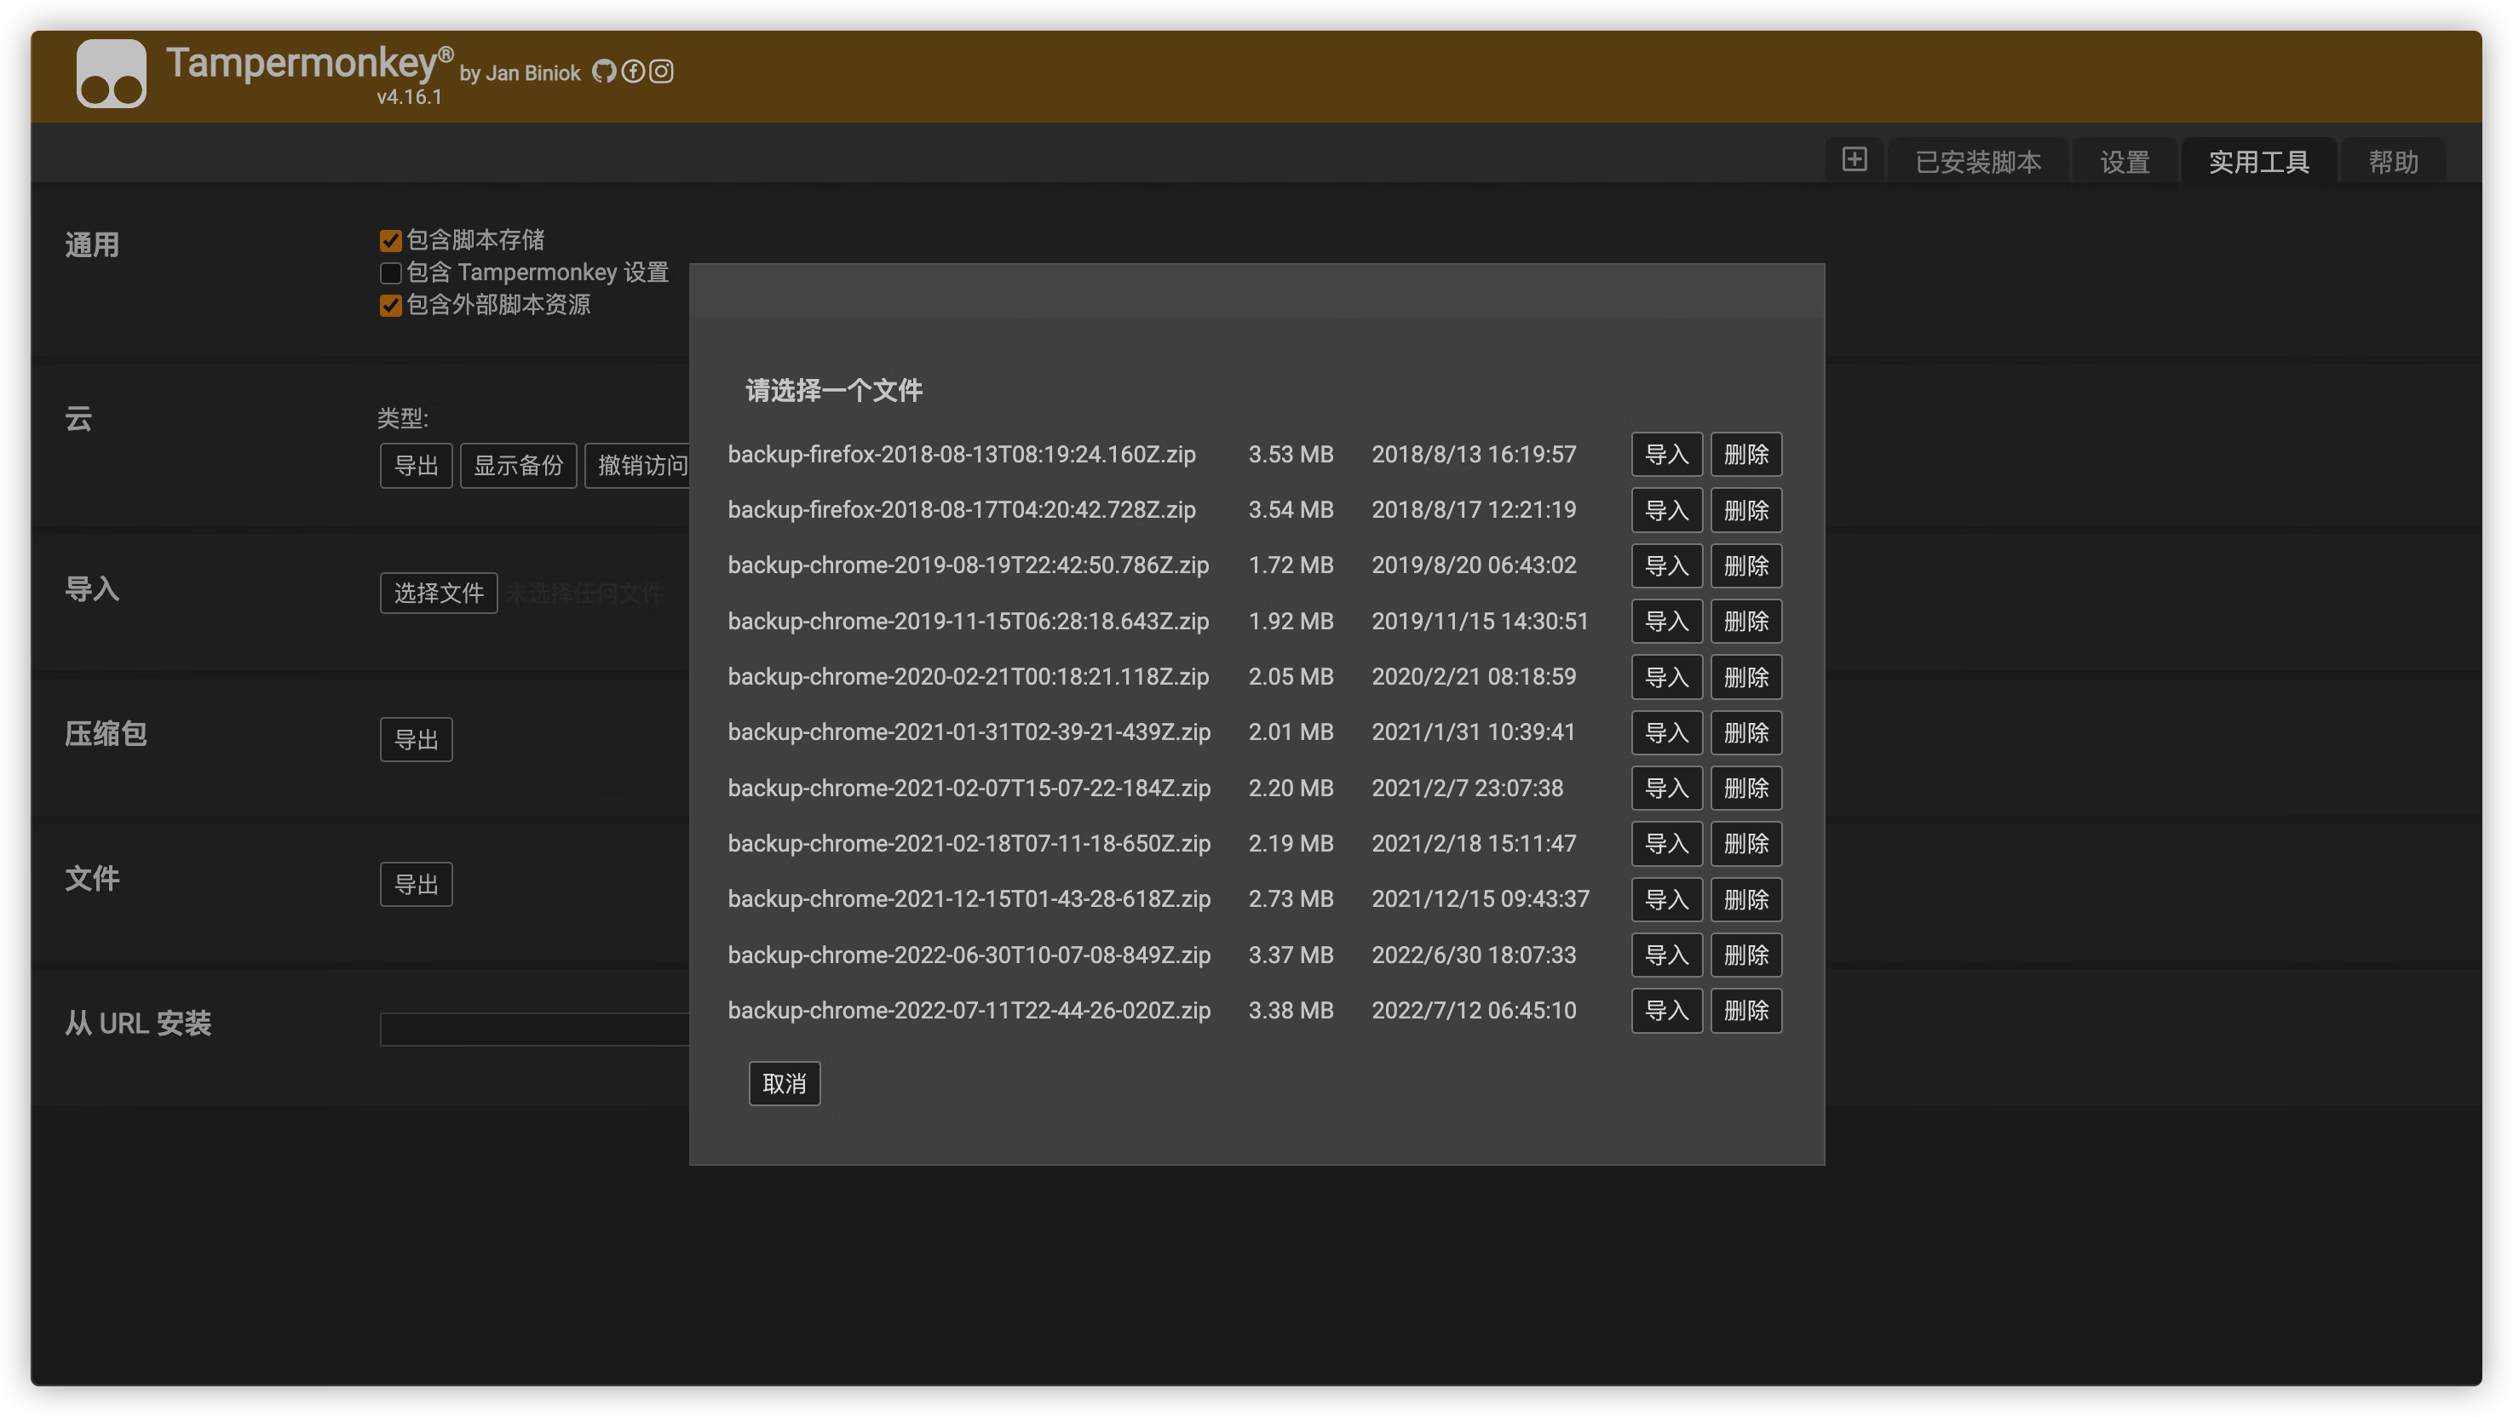This screenshot has width=2513, height=1417.
Task: Click the by Jan Biniok text
Action: pos(520,73)
